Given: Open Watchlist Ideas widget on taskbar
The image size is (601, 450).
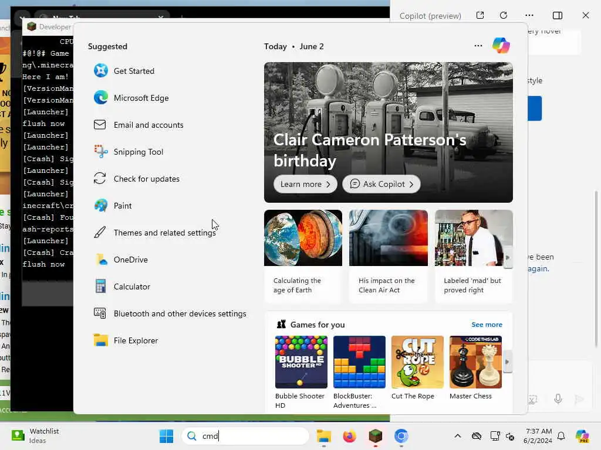Looking at the screenshot, I should pyautogui.click(x=35, y=436).
